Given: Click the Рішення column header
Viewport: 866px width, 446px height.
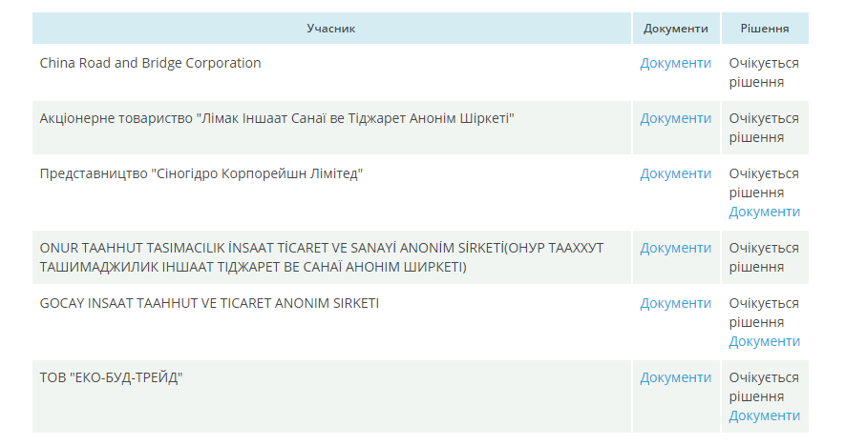Looking at the screenshot, I should point(764,29).
